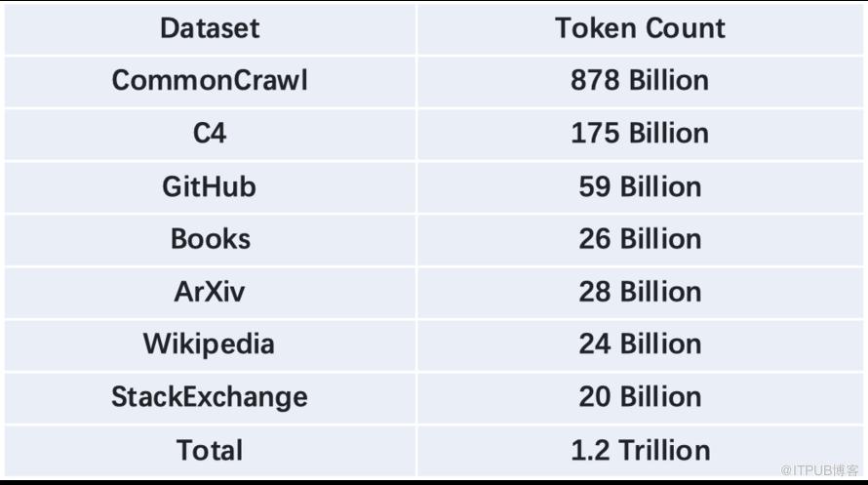Click the Dataset column header
The image size is (868, 485).
tap(210, 28)
